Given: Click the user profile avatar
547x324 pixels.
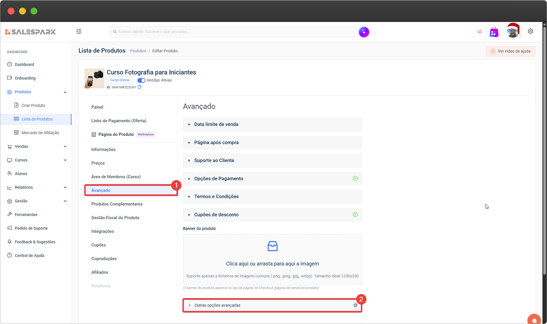Looking at the screenshot, I should [x=513, y=31].
